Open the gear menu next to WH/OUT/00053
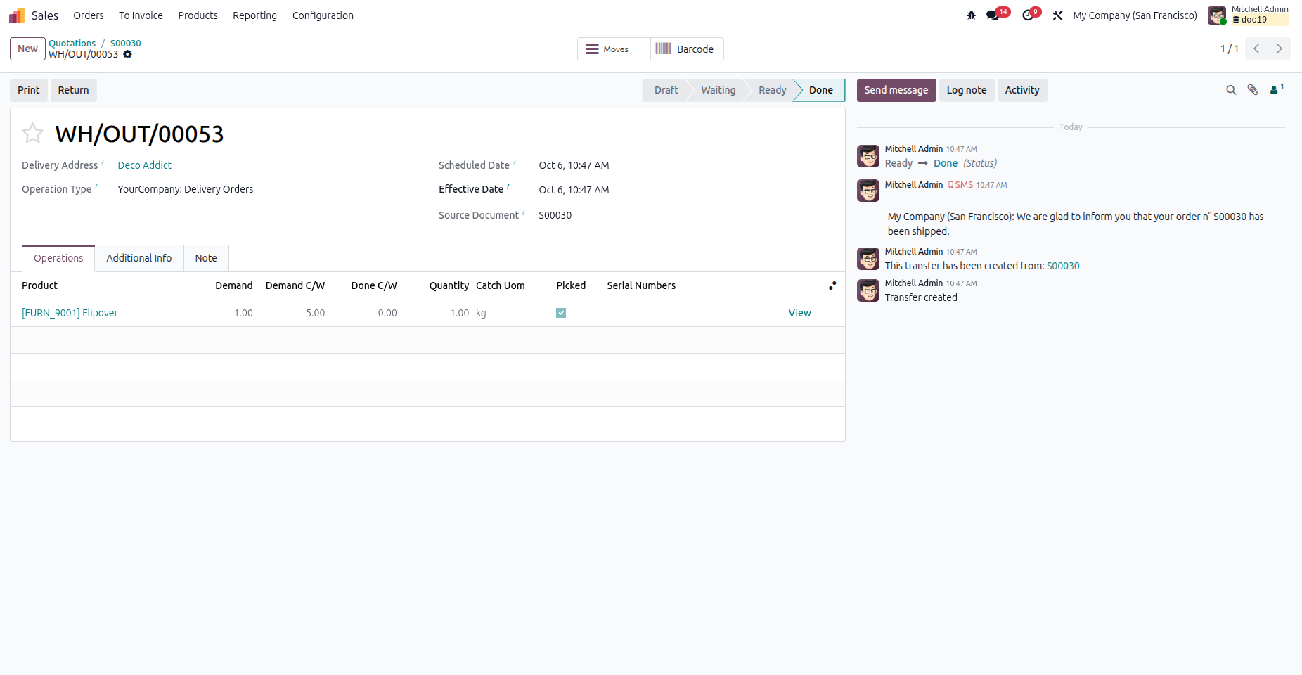Screen dimensions: 1302x675 coord(127,54)
